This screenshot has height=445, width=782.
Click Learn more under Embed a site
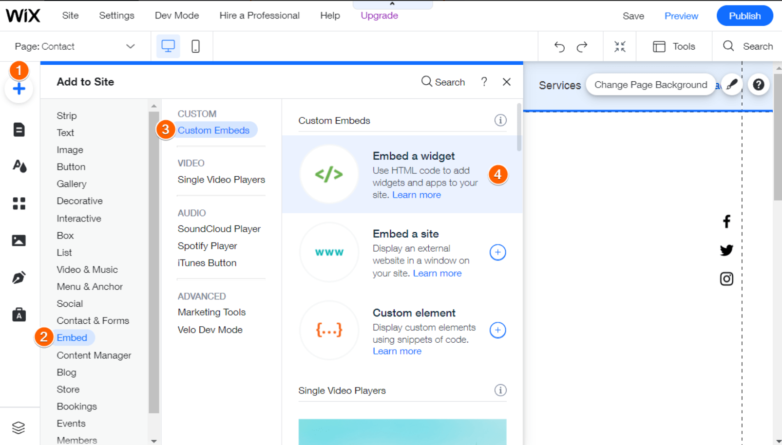437,273
